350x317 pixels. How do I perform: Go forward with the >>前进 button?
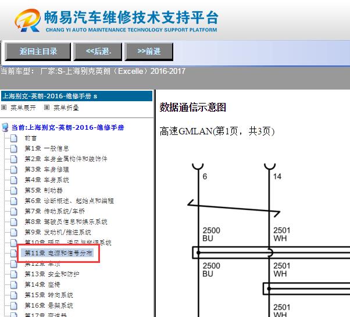pyautogui.click(x=149, y=52)
